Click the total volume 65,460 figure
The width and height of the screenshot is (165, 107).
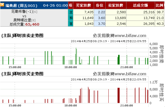32,25
